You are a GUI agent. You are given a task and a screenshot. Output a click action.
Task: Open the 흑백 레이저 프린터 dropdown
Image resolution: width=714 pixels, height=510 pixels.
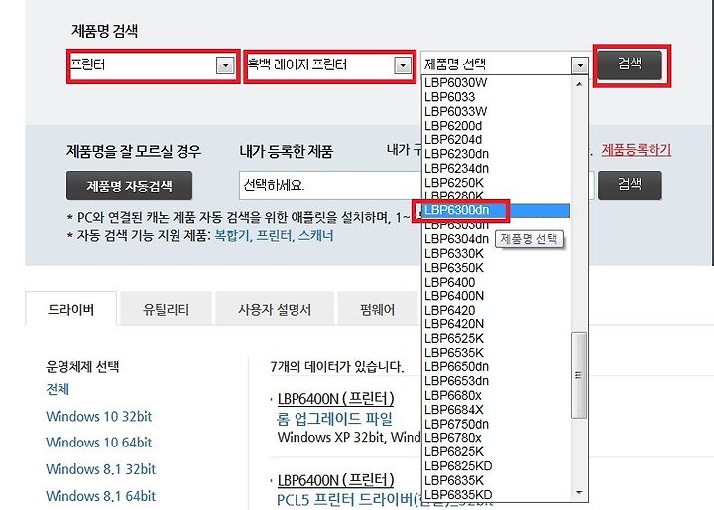tap(329, 65)
